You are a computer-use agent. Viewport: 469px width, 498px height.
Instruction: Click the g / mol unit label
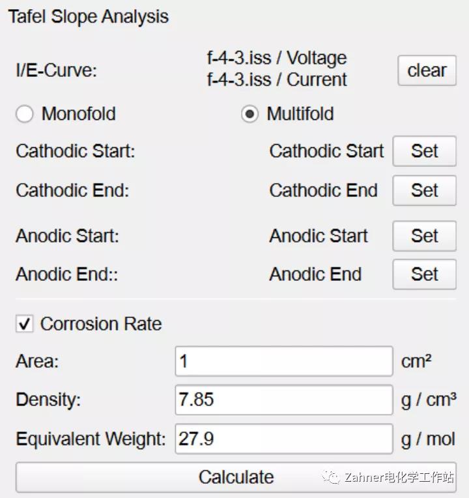428,439
